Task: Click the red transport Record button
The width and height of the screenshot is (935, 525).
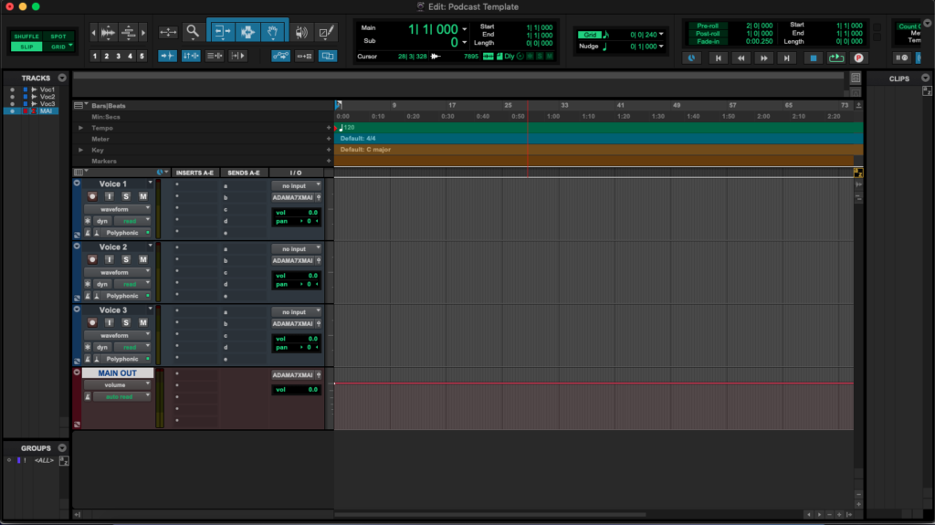Action: pos(857,58)
